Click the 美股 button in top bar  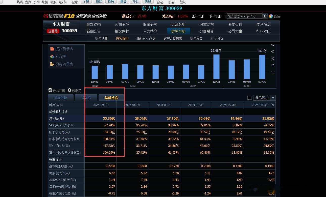pos(148,2)
